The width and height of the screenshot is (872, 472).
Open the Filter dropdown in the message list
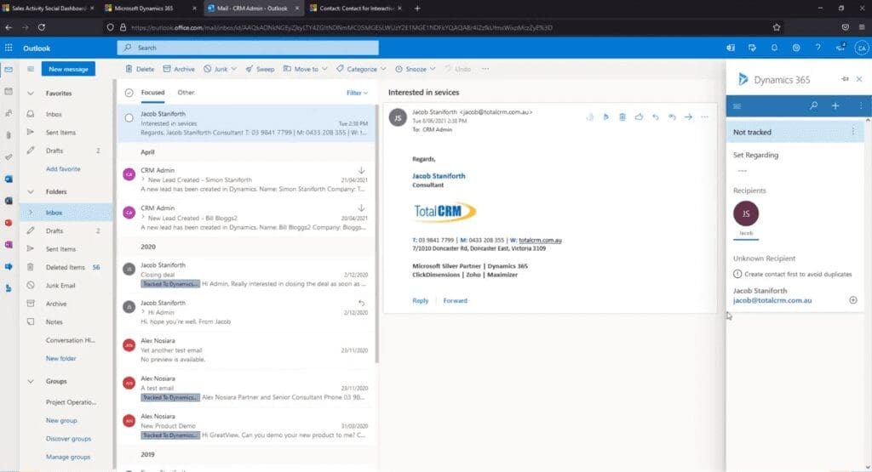tap(357, 93)
